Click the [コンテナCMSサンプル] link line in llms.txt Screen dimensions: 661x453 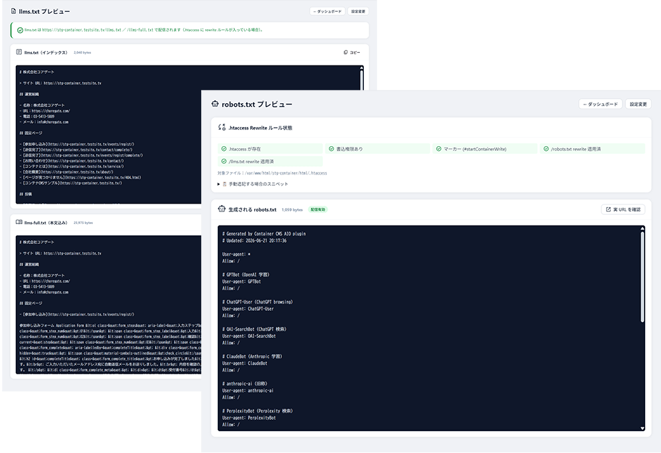[x=70, y=183]
